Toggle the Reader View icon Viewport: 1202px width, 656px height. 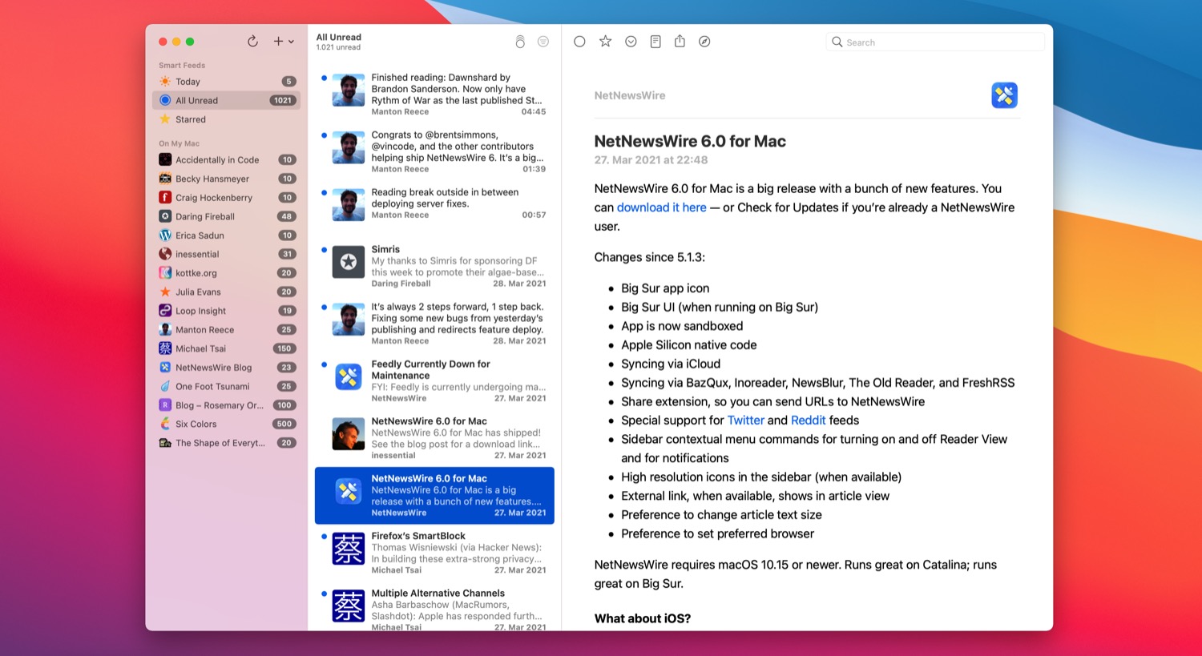click(x=655, y=42)
